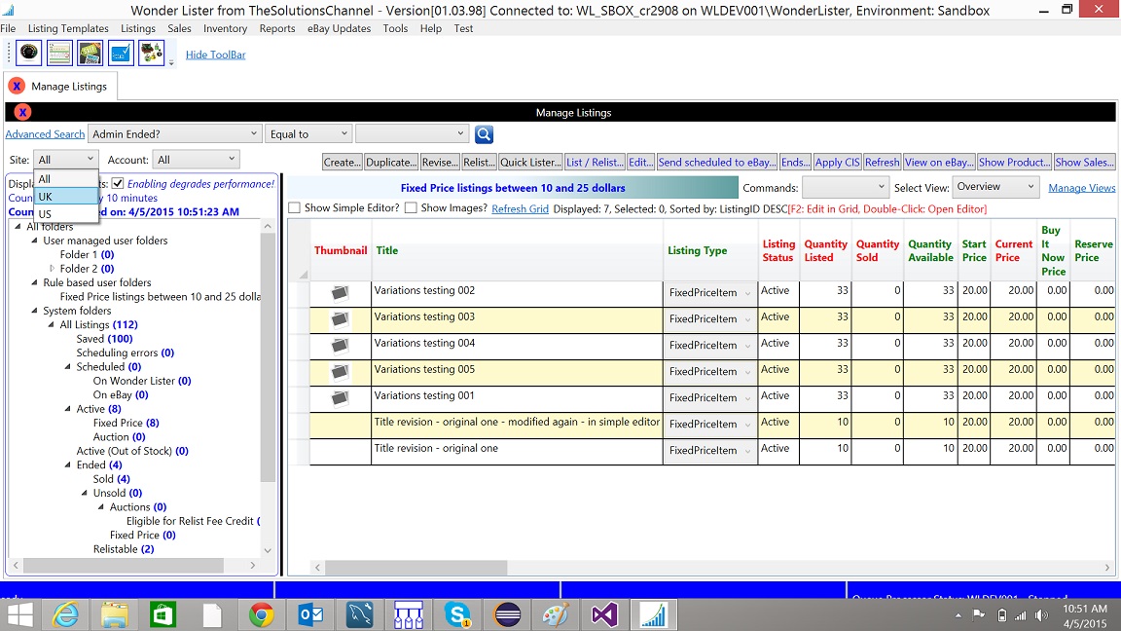Open Outlook from the taskbar
Screen dimensions: 1121x631
(310, 614)
